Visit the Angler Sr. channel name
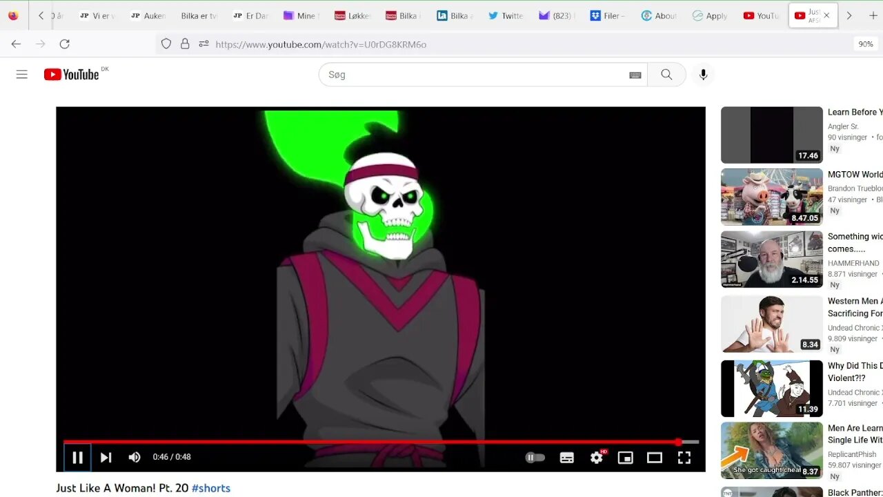Viewport: 883px width, 497px height. [843, 126]
